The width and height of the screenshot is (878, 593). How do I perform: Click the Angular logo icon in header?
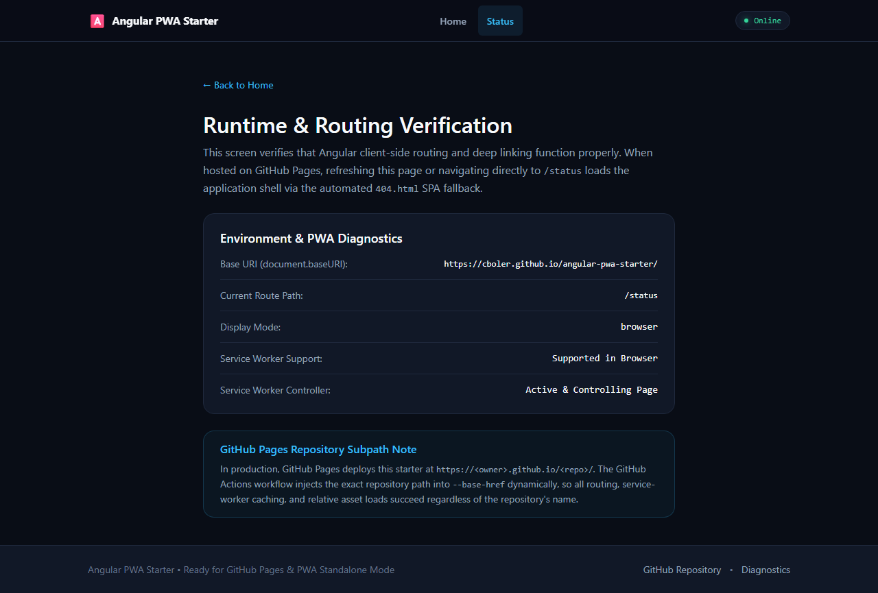97,21
